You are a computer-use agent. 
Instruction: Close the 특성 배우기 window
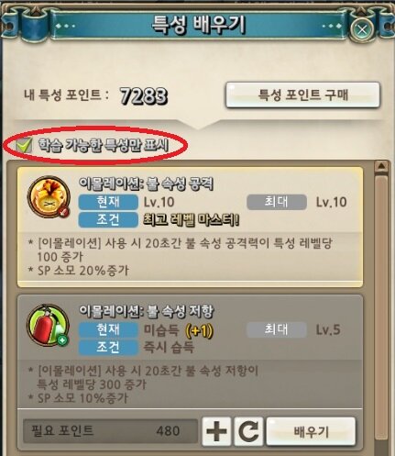click(362, 29)
